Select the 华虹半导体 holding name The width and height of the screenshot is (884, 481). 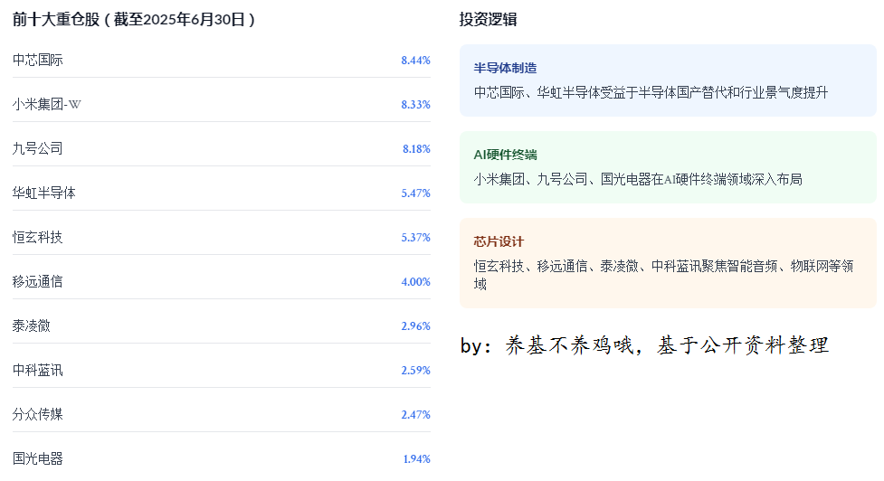tap(44, 193)
